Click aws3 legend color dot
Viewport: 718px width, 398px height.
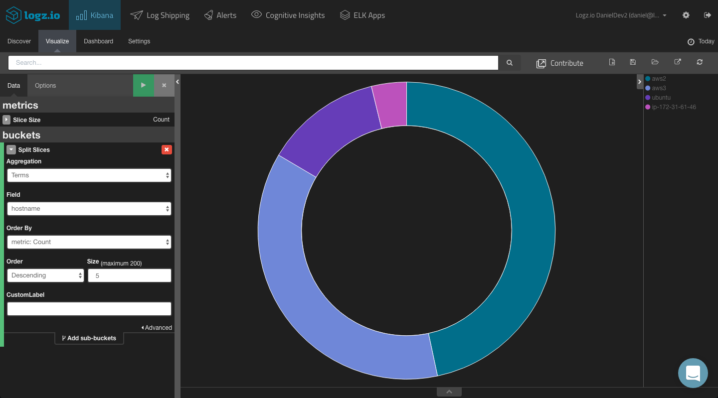[x=648, y=88]
